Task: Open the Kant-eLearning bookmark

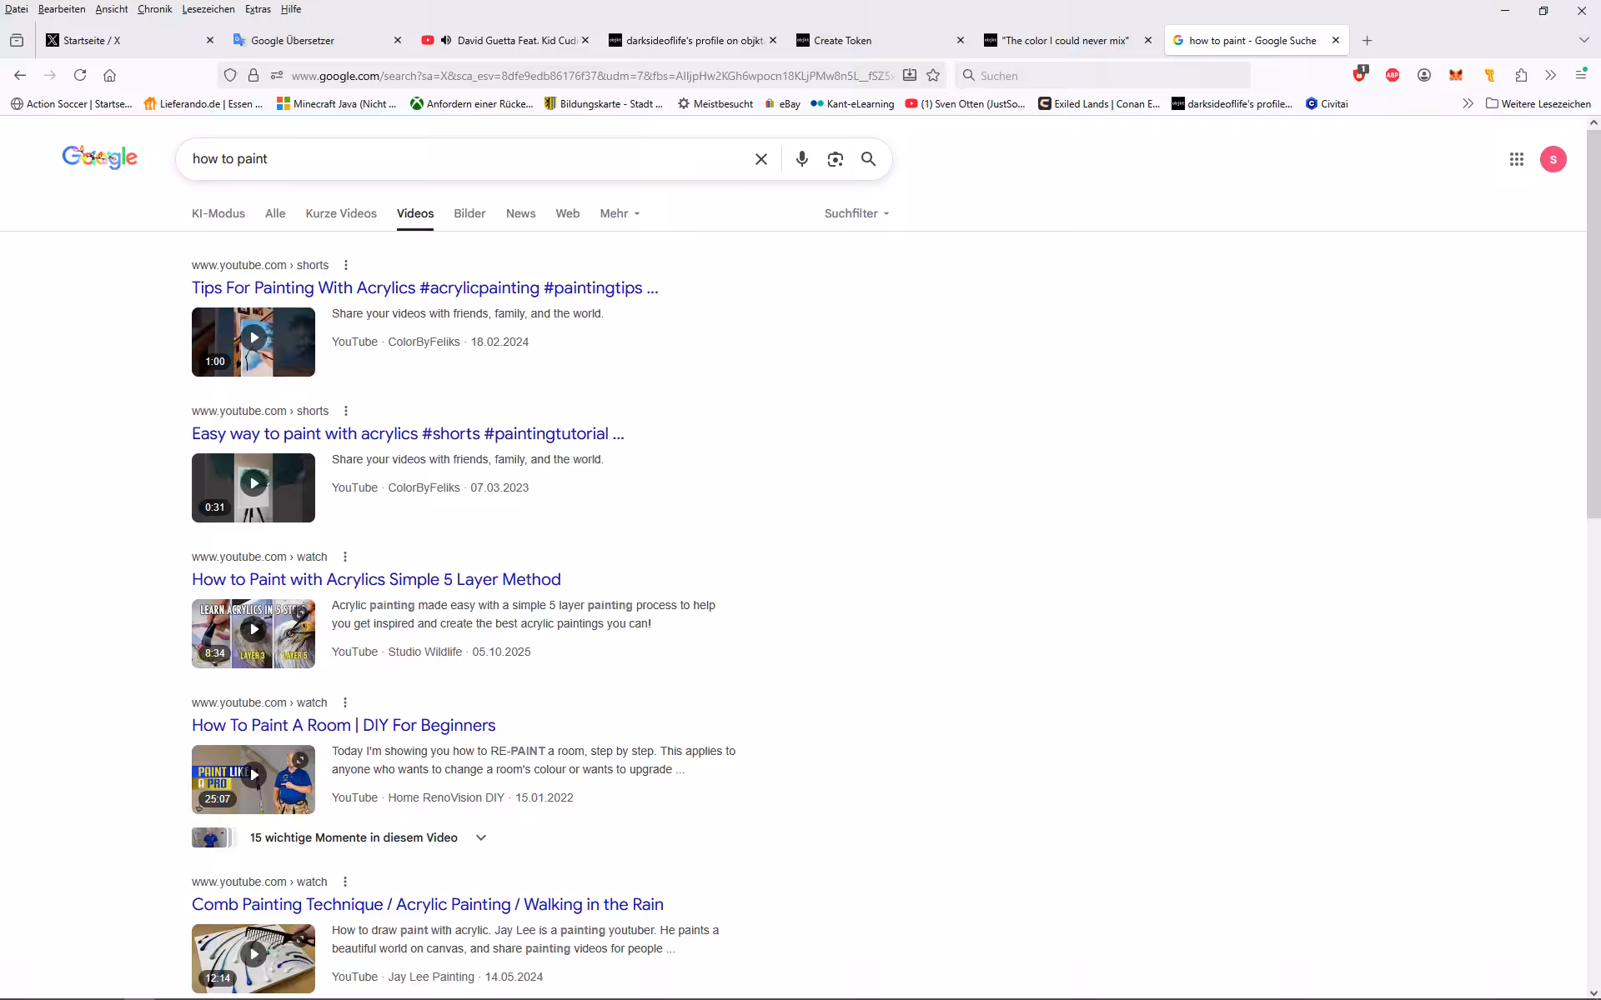Action: click(852, 104)
